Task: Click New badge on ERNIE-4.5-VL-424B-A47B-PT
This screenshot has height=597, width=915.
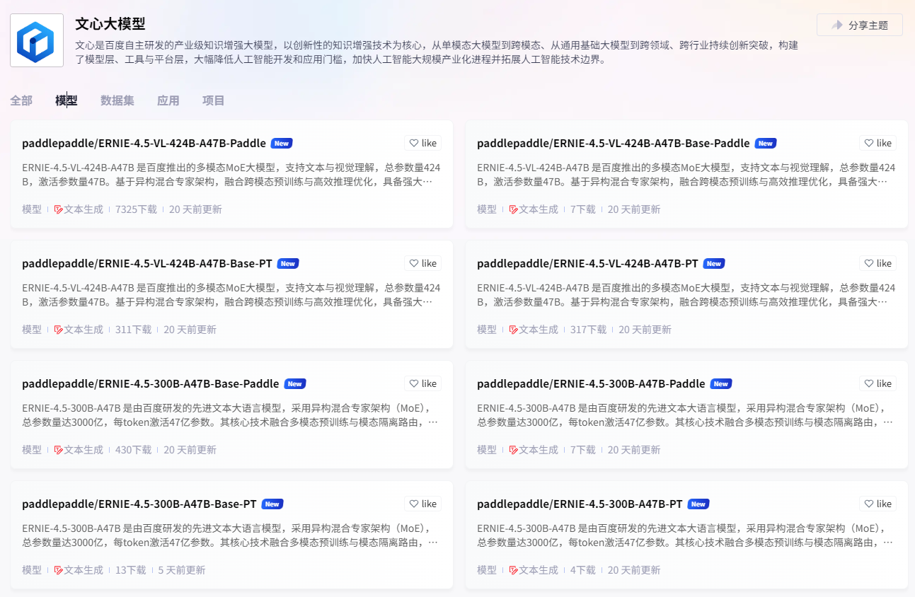Action: (x=714, y=264)
